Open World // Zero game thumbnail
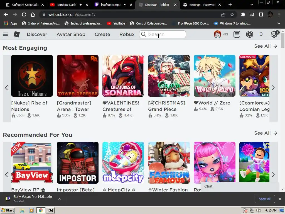The image size is (285, 214). 215,76
